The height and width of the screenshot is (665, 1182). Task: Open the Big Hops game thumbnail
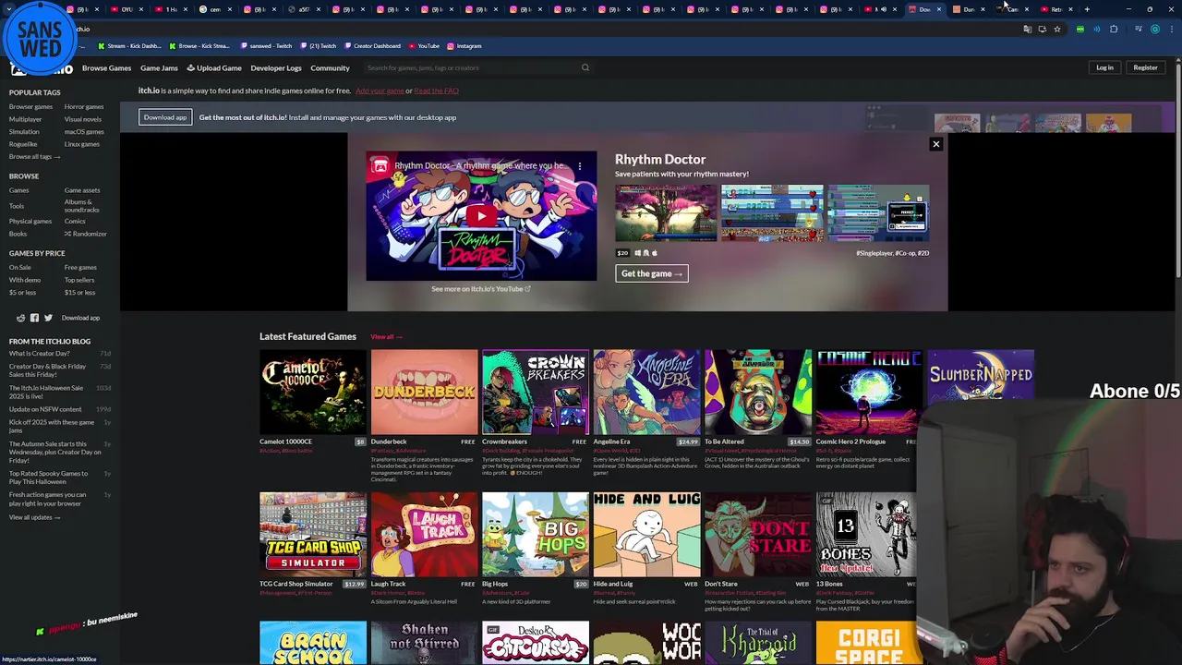tap(536, 535)
